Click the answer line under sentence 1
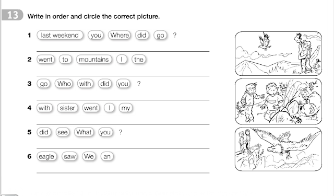 pyautogui.click(x=123, y=51)
